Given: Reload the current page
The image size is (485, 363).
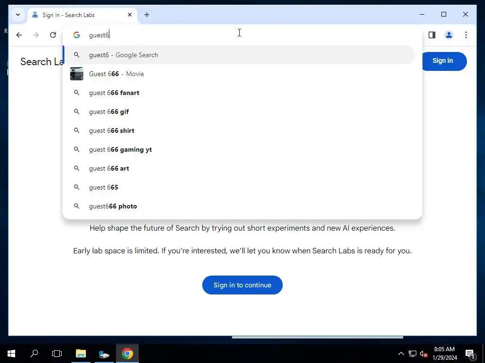Looking at the screenshot, I should click(53, 35).
